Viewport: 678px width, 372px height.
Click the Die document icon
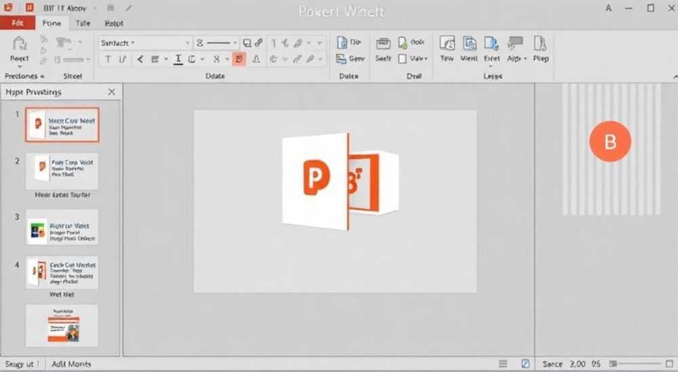coord(349,43)
